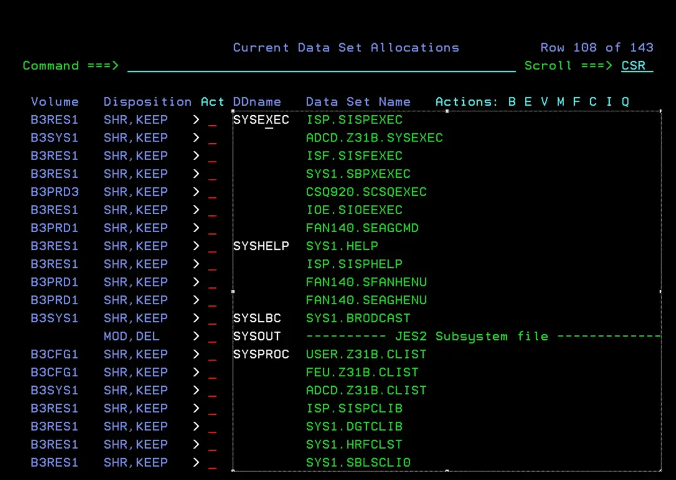The height and width of the screenshot is (480, 676).
Task: Click data set name SYS1.HELP
Action: tap(342, 246)
